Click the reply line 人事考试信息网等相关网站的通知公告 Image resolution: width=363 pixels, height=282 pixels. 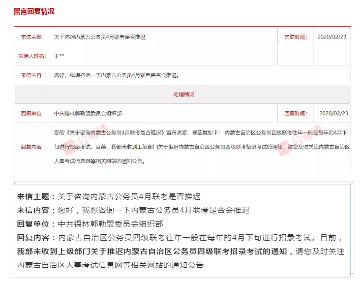point(100,161)
